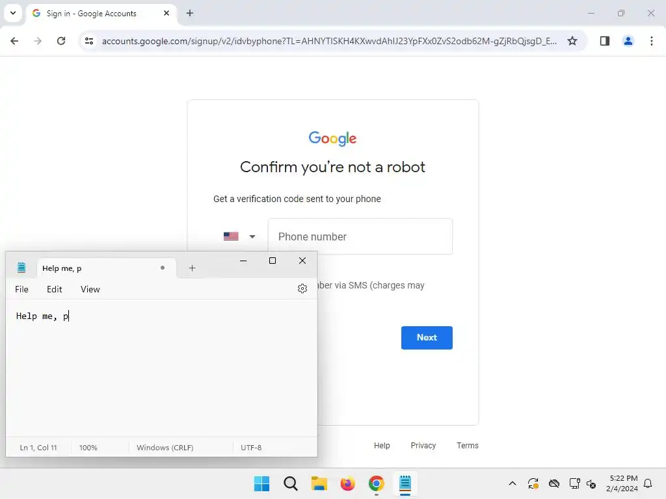Minimize the Notepad window
This screenshot has width=666, height=499.
pyautogui.click(x=243, y=261)
